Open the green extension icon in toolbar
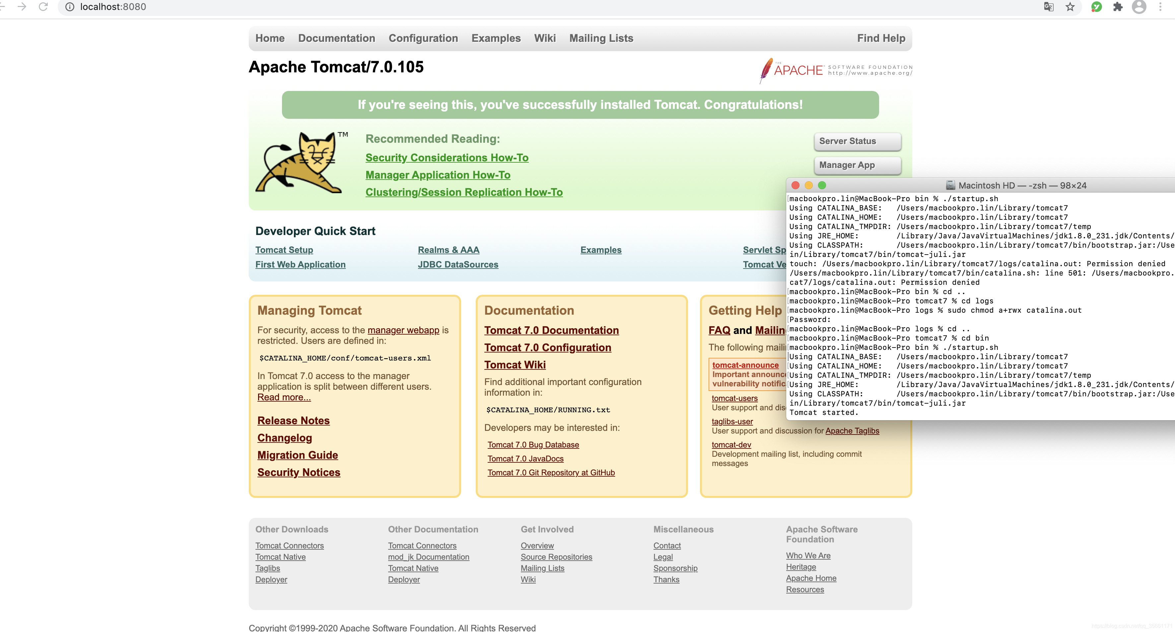This screenshot has width=1175, height=632. [x=1097, y=7]
